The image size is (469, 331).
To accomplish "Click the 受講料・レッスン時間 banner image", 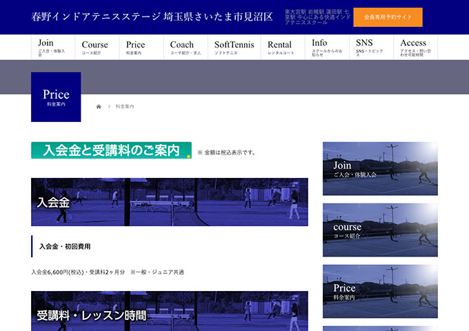I will click(170, 311).
